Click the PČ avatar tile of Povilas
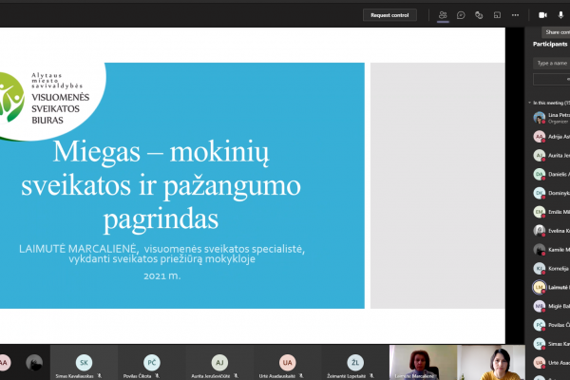570x380 pixels. pyautogui.click(x=152, y=363)
